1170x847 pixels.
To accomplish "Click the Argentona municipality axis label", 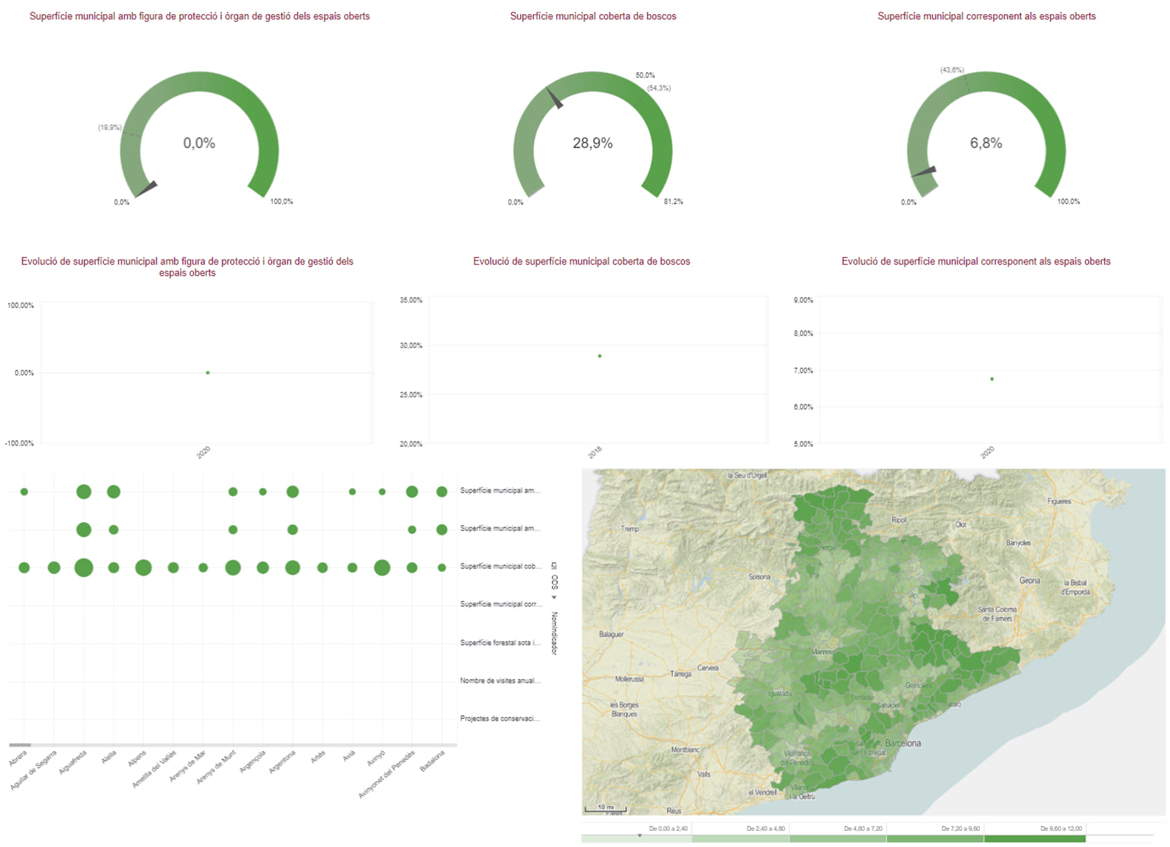I will click(x=283, y=761).
